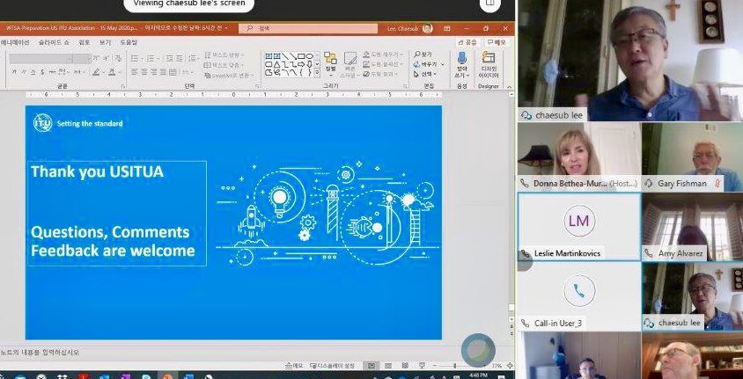
Task: Click the Find (찾기) magnifier icon
Action: coord(417,55)
